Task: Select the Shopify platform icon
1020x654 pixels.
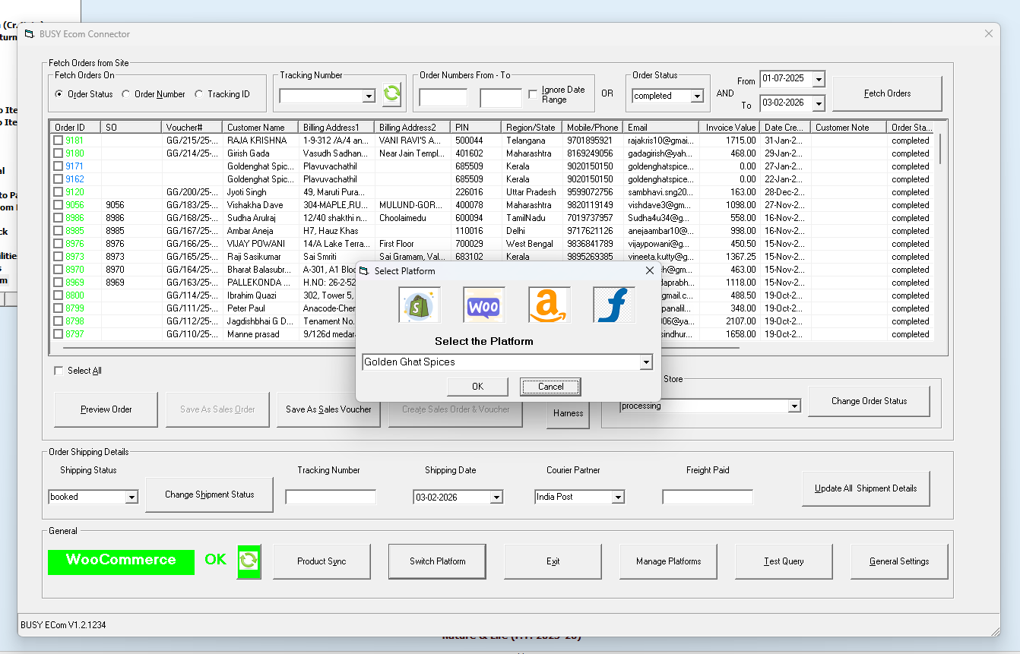Action: click(x=420, y=305)
